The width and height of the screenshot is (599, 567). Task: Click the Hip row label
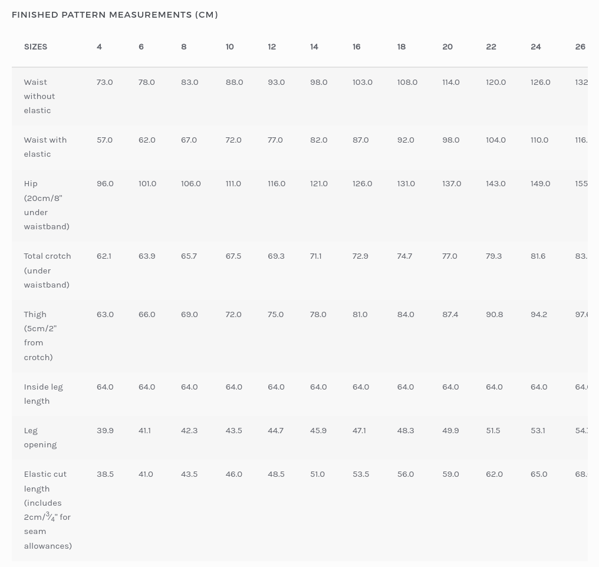point(47,205)
